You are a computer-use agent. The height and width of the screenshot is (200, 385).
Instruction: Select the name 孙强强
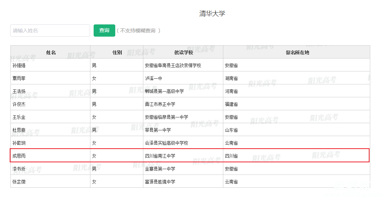click(x=19, y=65)
